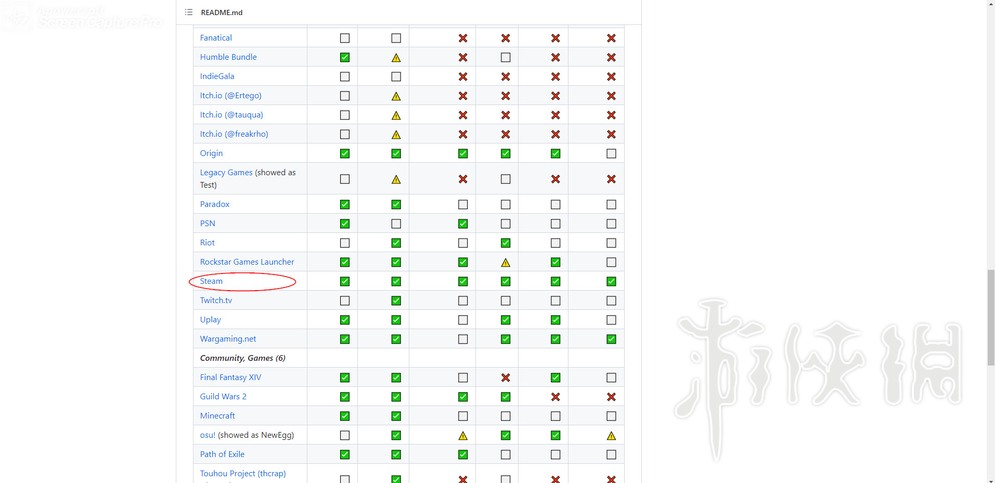Click the green check icon in Humble Bundle row
995x483 pixels.
[x=345, y=57]
